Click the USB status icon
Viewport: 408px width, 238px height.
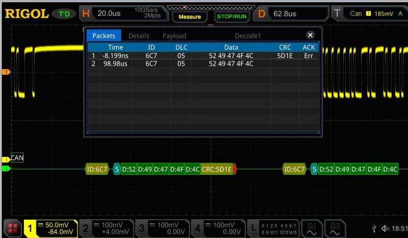(x=375, y=229)
